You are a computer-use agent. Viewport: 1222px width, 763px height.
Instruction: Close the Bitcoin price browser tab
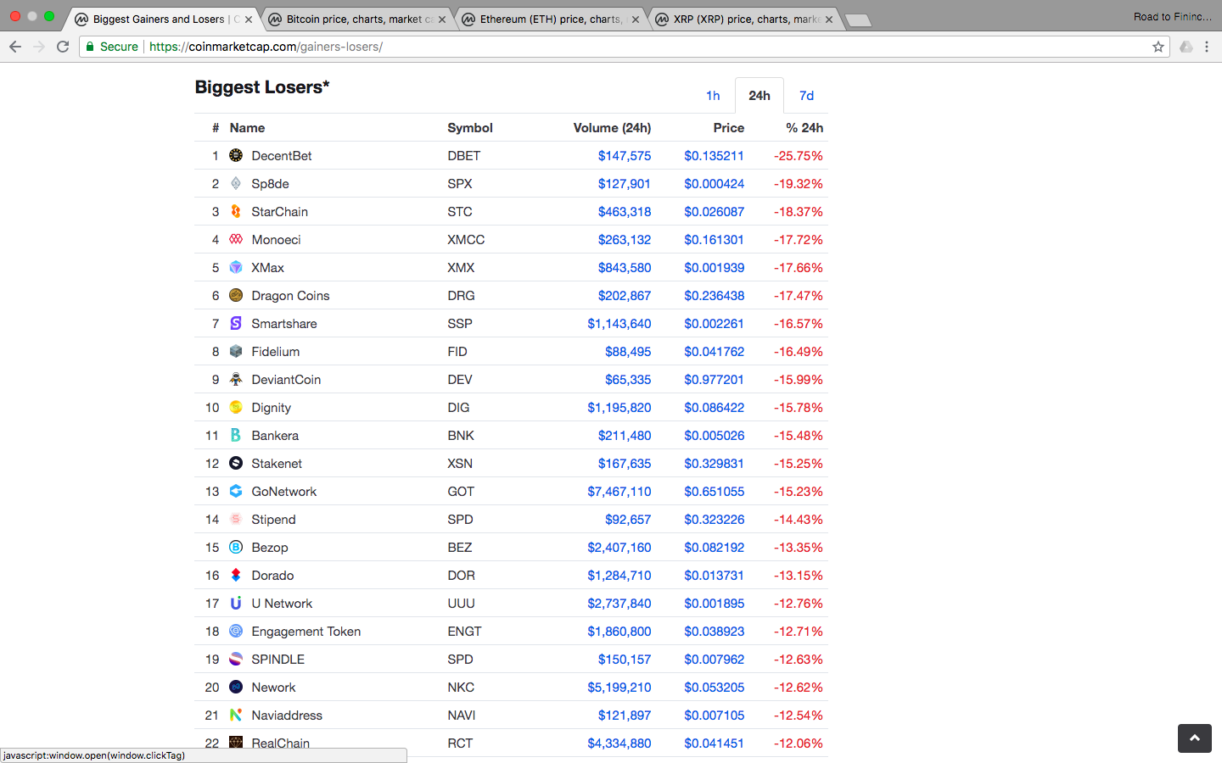pyautogui.click(x=442, y=19)
